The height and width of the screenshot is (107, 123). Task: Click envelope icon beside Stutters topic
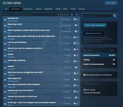coord(5,68)
